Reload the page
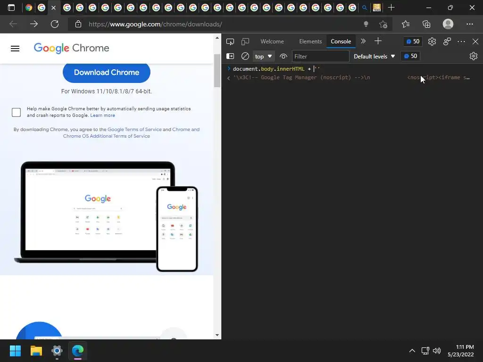483x362 pixels. (55, 24)
